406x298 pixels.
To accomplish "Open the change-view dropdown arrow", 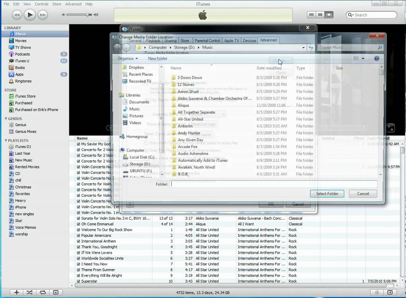I will tap(363, 59).
